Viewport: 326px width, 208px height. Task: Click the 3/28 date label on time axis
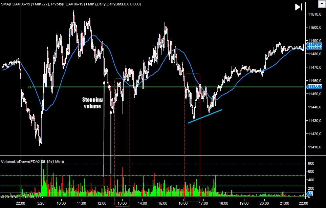(41, 204)
